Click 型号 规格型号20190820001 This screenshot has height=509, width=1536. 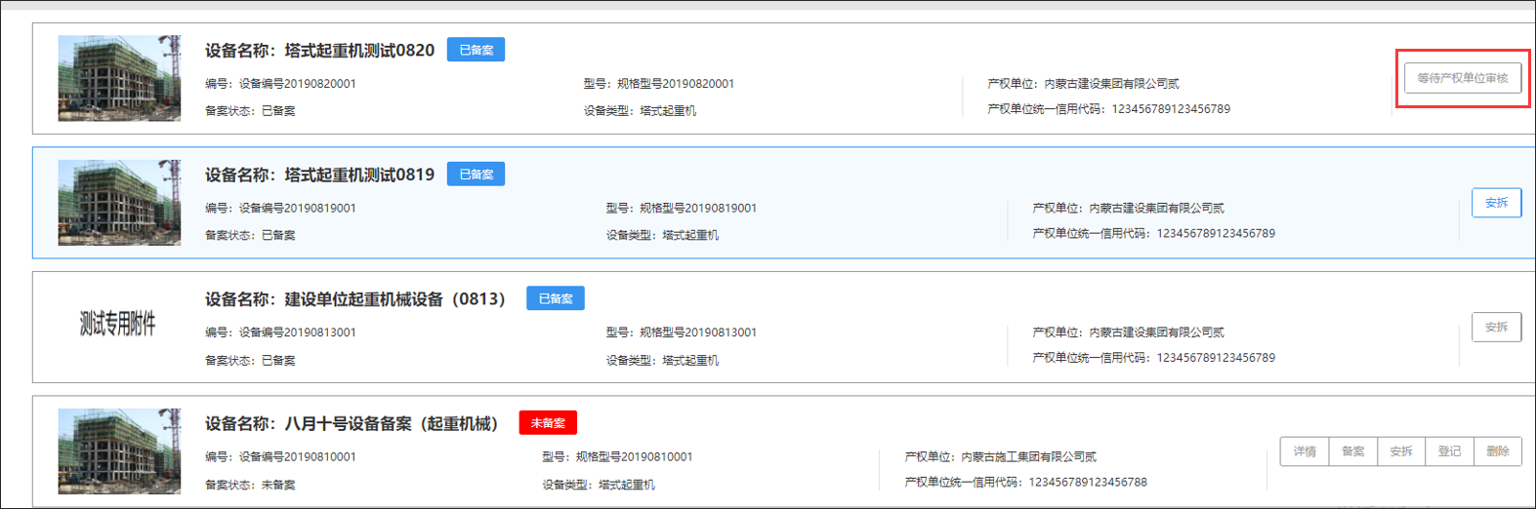[659, 84]
